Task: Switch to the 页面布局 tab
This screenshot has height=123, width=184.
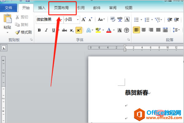Action: point(61,8)
